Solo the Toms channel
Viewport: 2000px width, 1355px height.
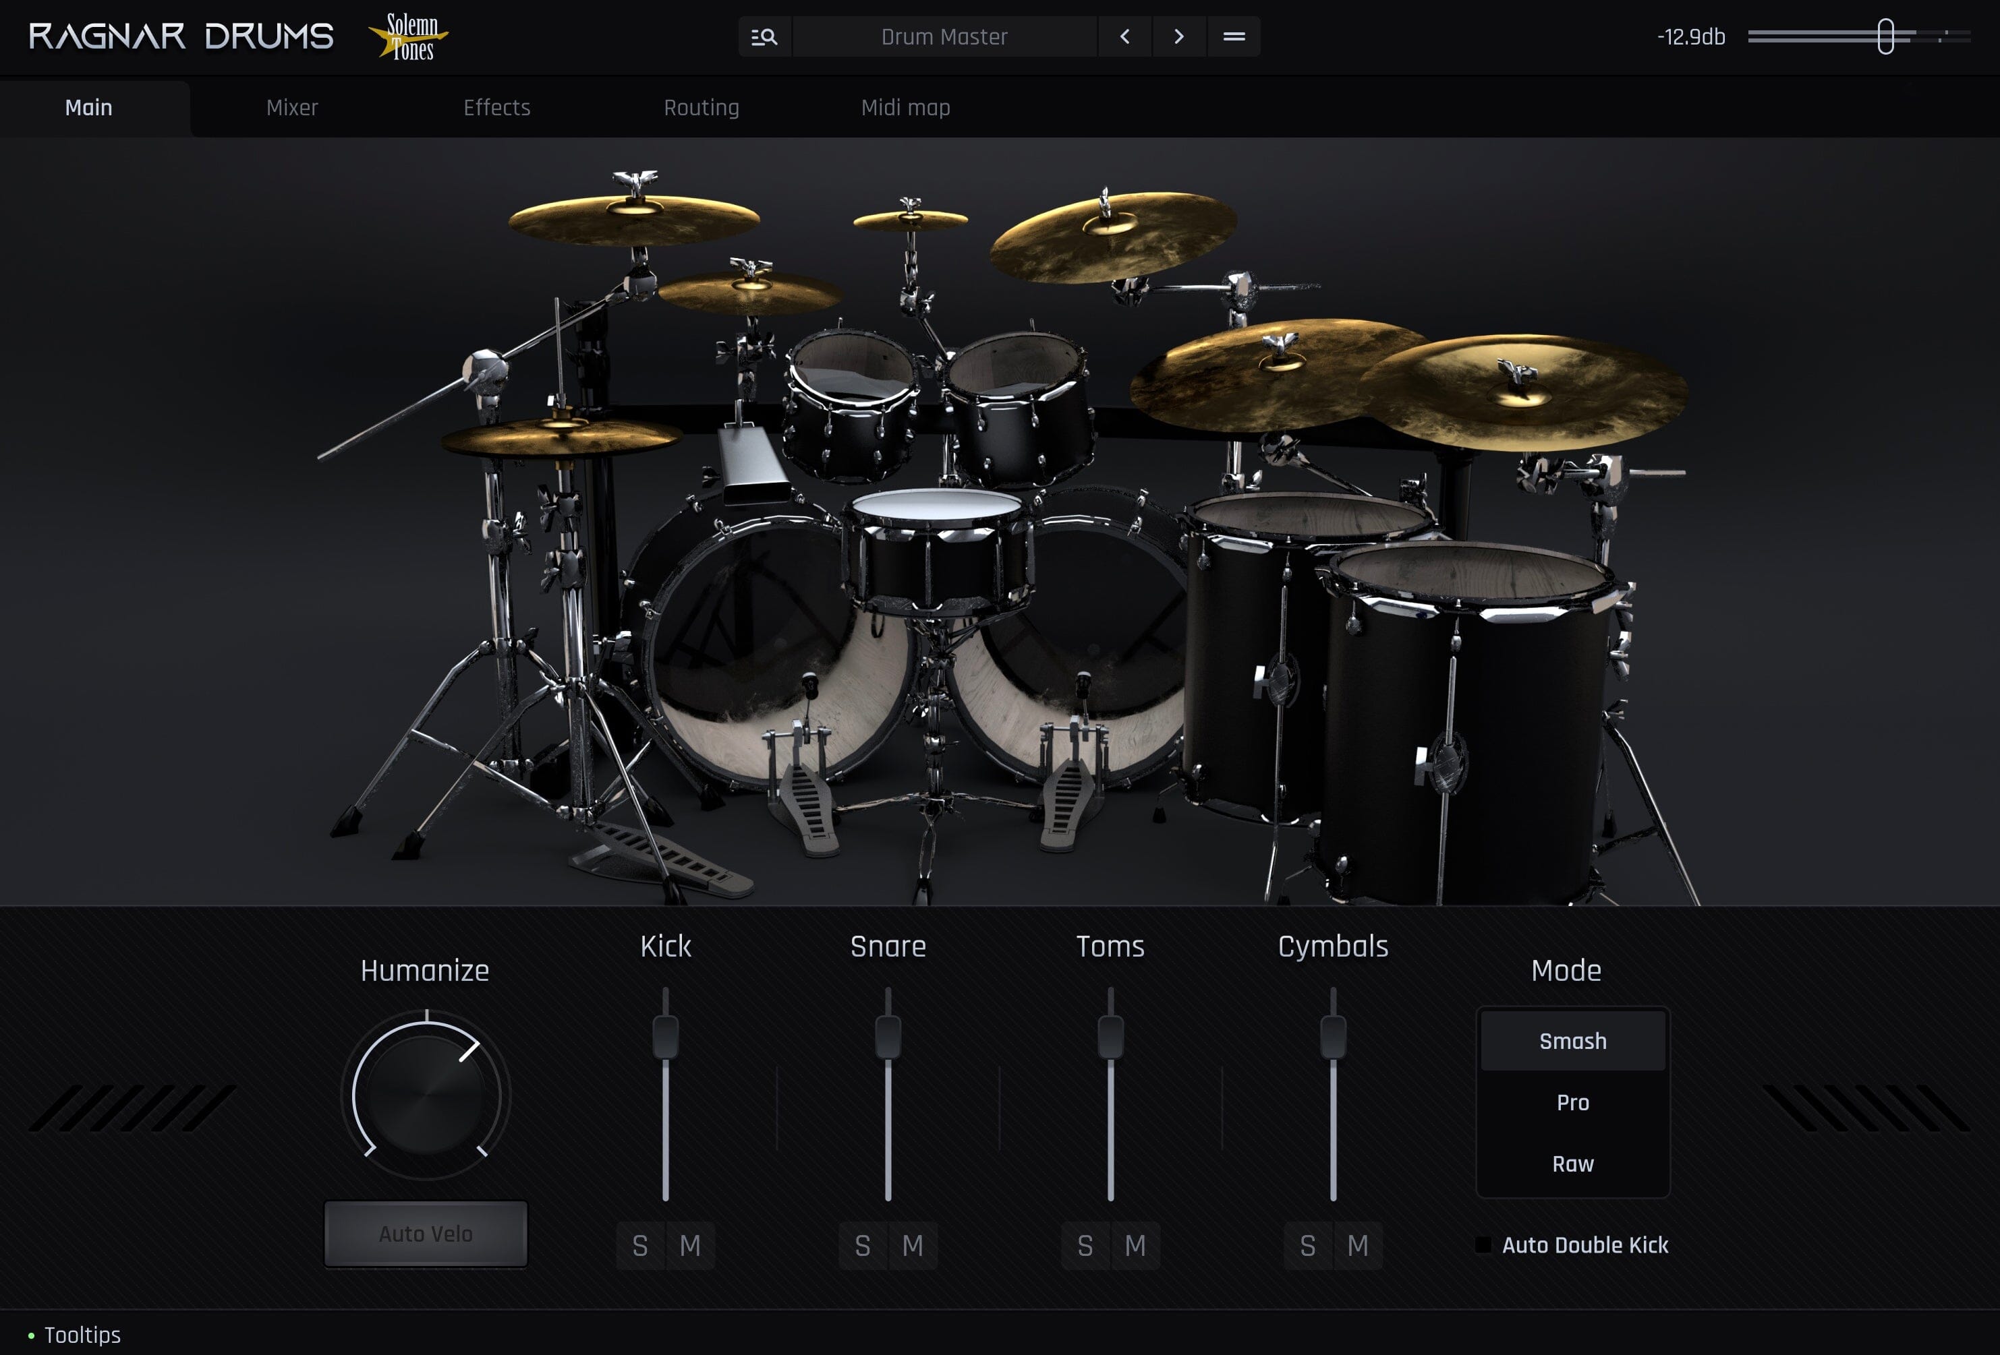(x=1085, y=1245)
